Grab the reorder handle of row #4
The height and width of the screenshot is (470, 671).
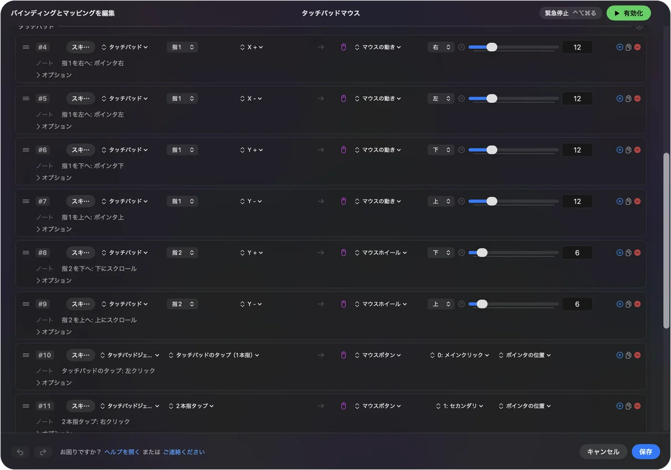[x=26, y=47]
